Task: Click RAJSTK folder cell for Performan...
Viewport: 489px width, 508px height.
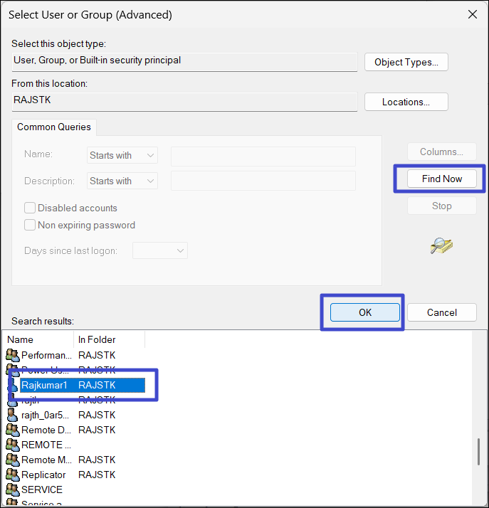Action: click(97, 356)
